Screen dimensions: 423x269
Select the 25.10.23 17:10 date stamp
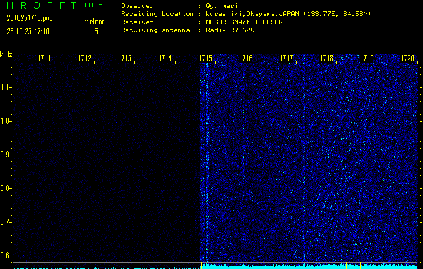coord(28,31)
